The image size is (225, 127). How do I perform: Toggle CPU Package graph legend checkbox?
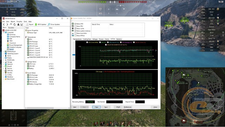click(x=121, y=42)
